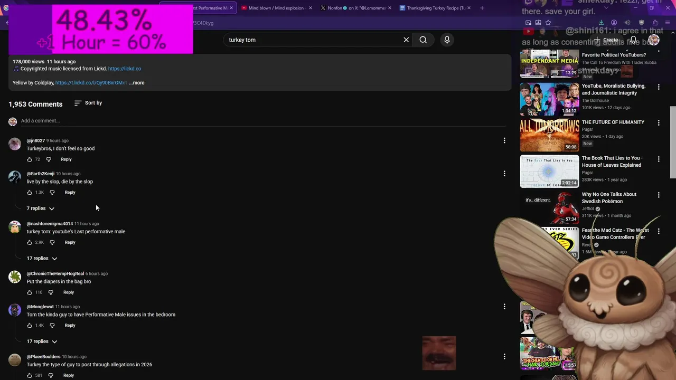Close the 'Thanksgiving Turkey Recipe' tab
Image resolution: width=676 pixels, height=380 pixels.
click(469, 8)
